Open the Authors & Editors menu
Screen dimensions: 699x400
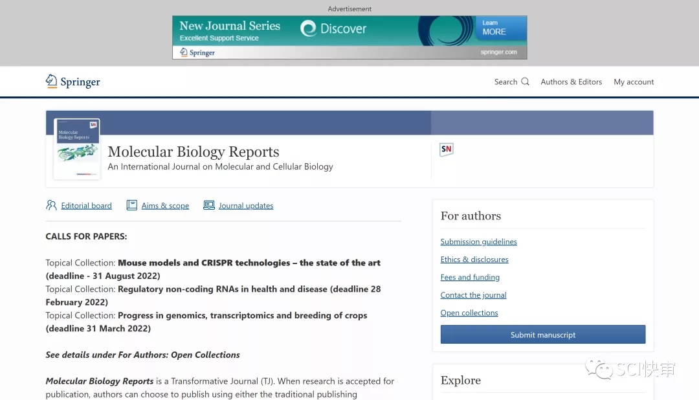(571, 82)
